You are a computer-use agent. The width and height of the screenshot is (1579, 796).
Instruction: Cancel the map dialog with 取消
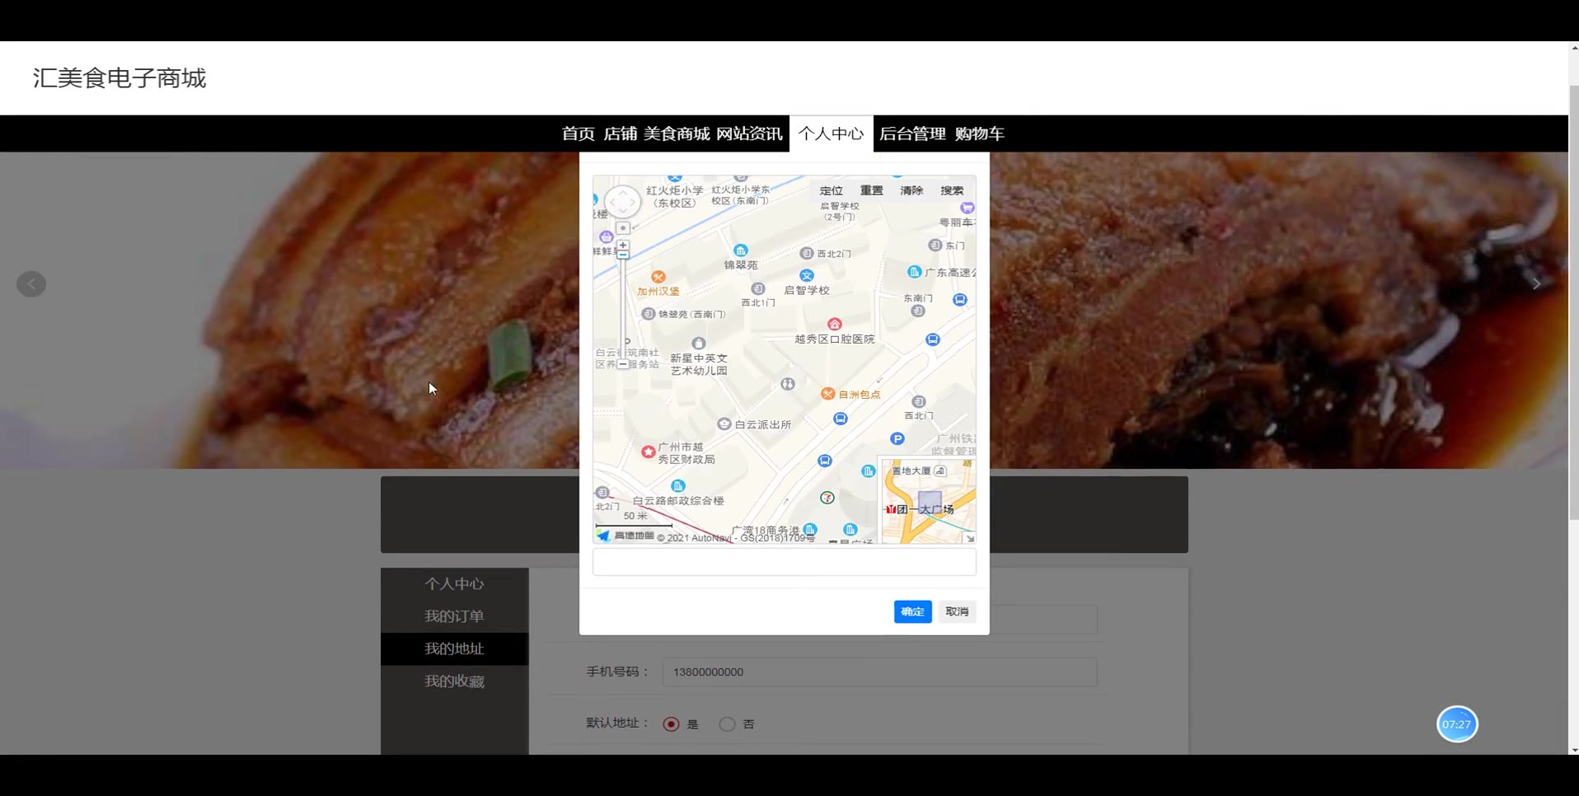(957, 611)
